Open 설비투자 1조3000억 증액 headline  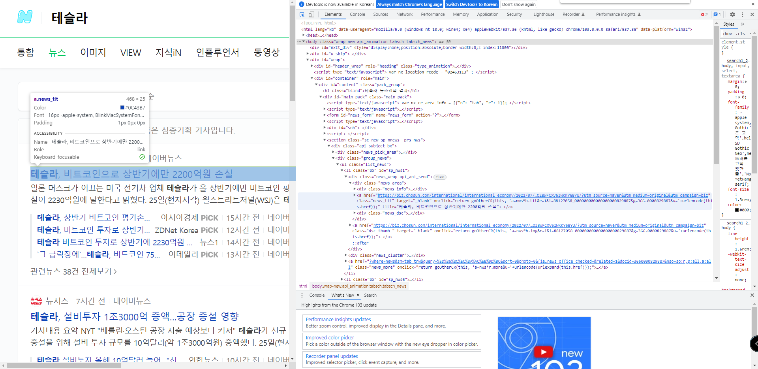coord(135,316)
